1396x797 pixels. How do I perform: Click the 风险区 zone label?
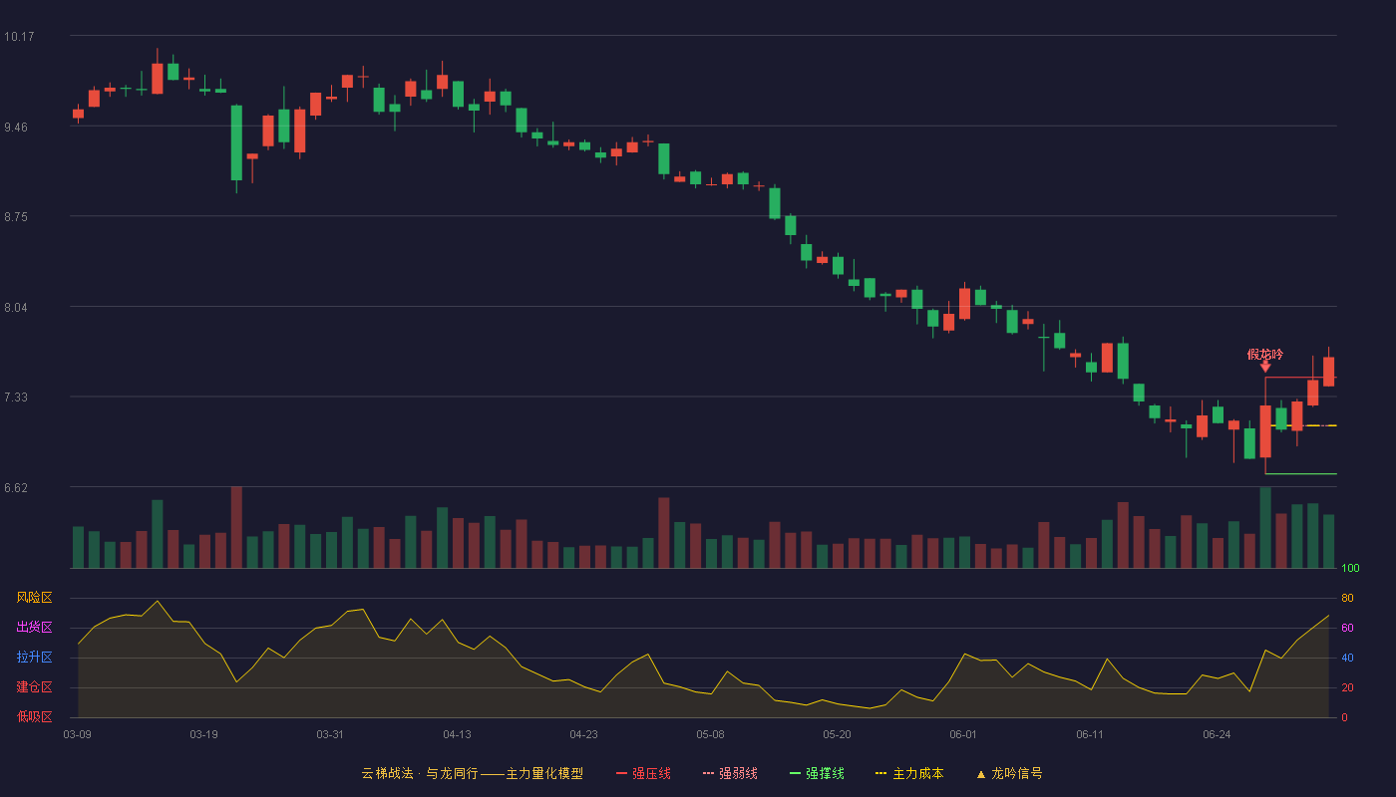(x=34, y=598)
